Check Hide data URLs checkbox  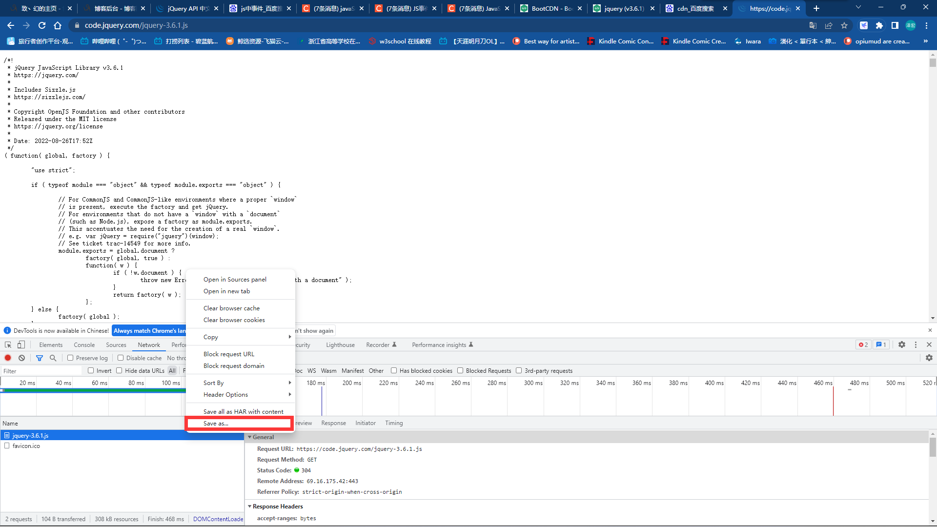click(119, 370)
